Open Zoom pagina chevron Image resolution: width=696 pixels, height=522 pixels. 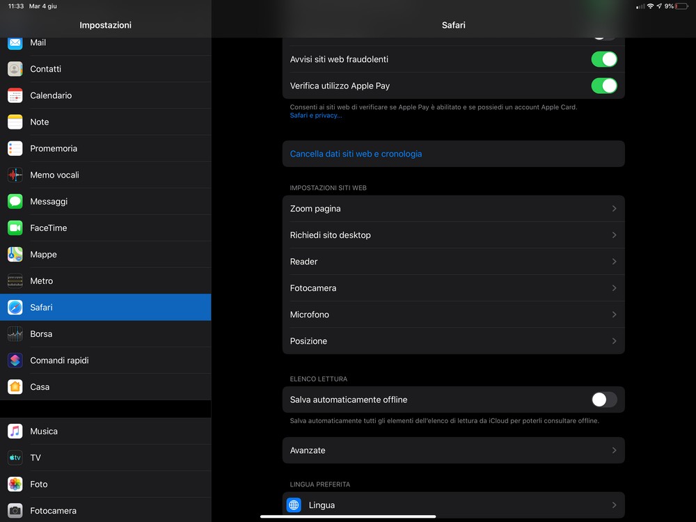(x=615, y=209)
